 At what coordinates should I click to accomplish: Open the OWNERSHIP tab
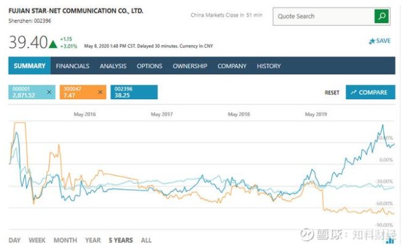click(x=190, y=66)
